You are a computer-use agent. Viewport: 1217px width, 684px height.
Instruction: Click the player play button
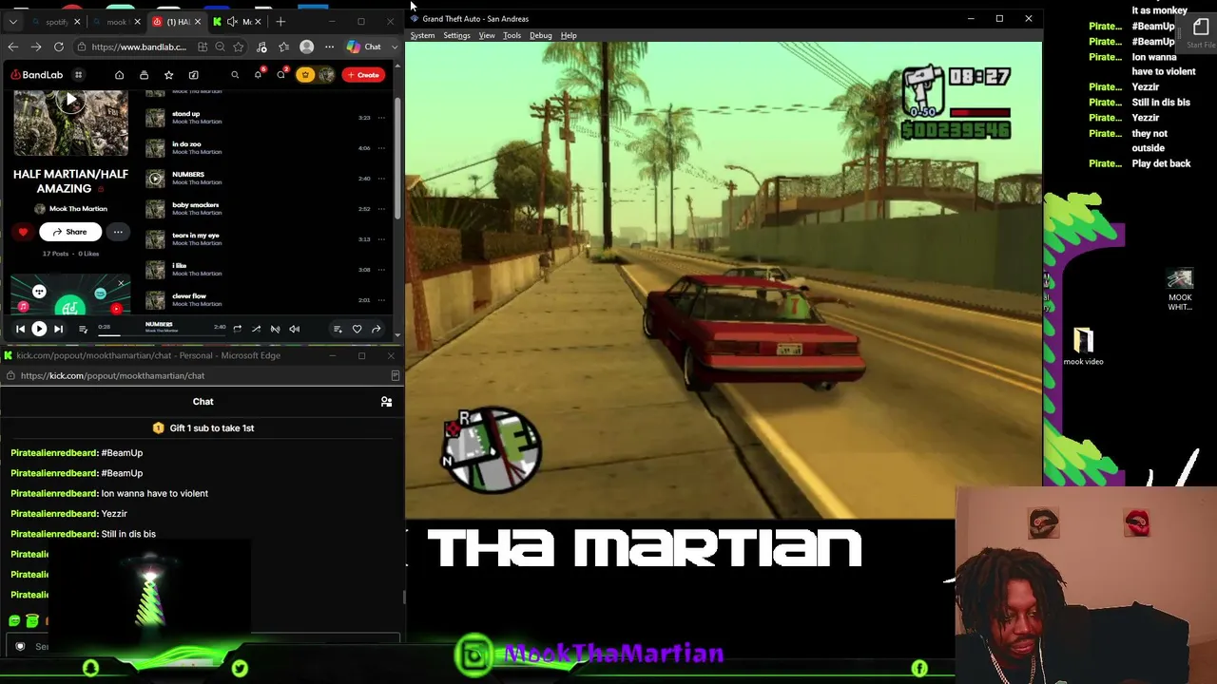(x=39, y=330)
